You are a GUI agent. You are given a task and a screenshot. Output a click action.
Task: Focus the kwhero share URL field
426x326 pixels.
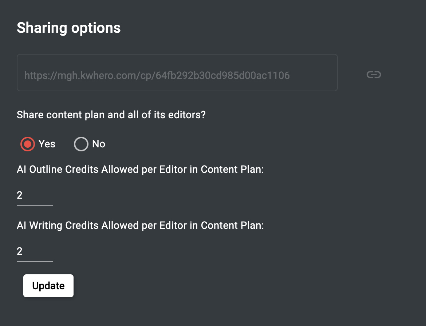point(177,72)
